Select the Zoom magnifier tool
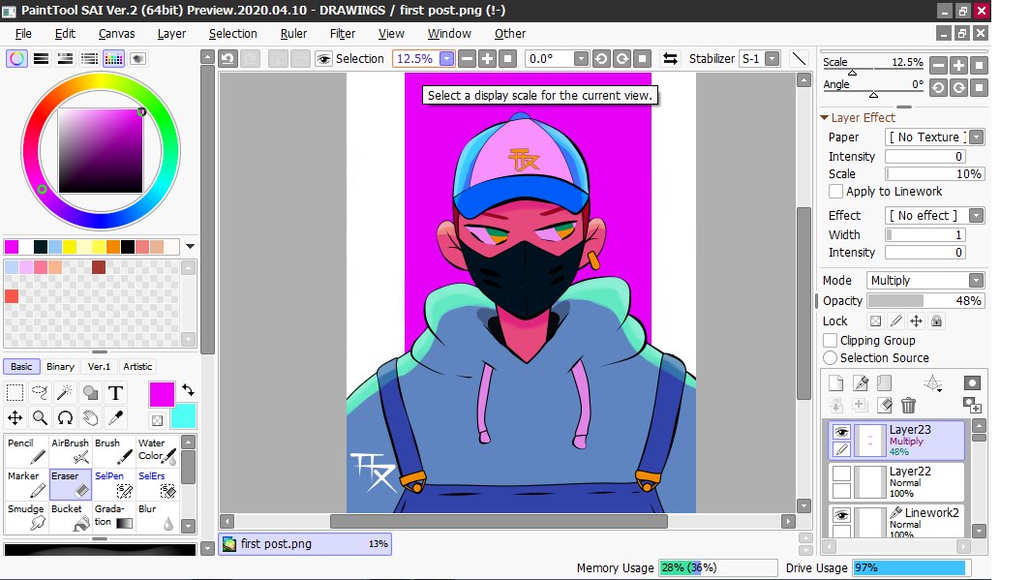This screenshot has width=1031, height=580. (40, 417)
